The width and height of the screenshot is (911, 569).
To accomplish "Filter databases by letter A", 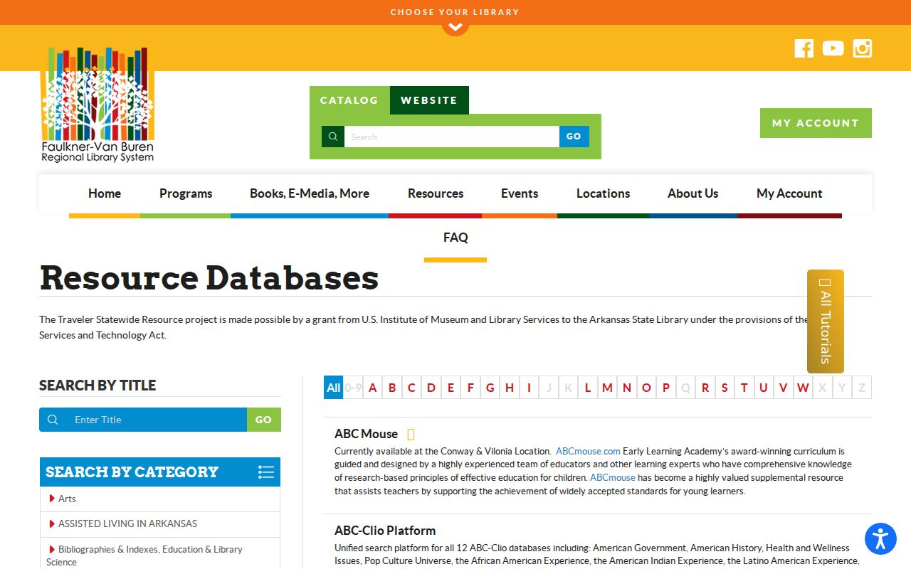I will [x=372, y=388].
